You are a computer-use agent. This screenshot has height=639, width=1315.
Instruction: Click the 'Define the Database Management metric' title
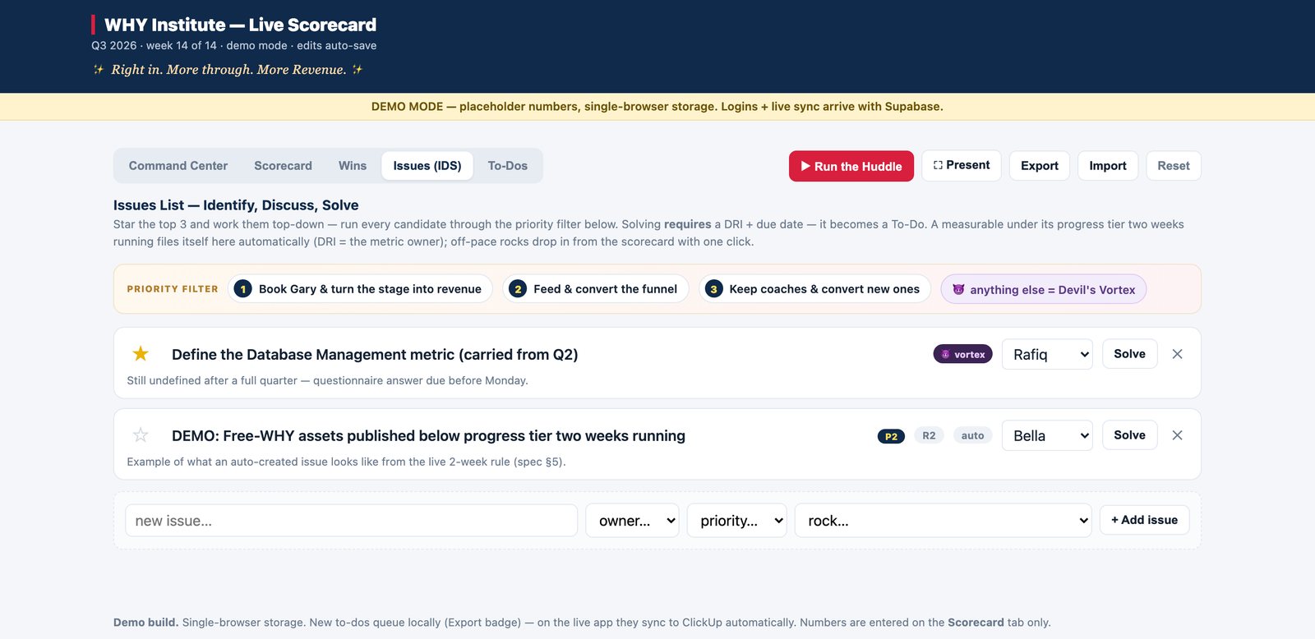click(375, 355)
